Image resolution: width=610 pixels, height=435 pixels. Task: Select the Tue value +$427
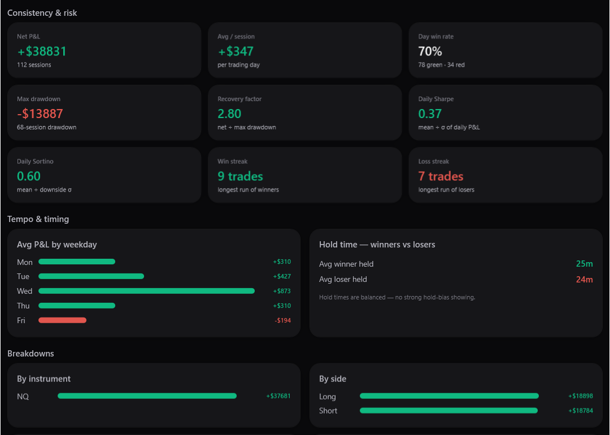[x=282, y=276]
